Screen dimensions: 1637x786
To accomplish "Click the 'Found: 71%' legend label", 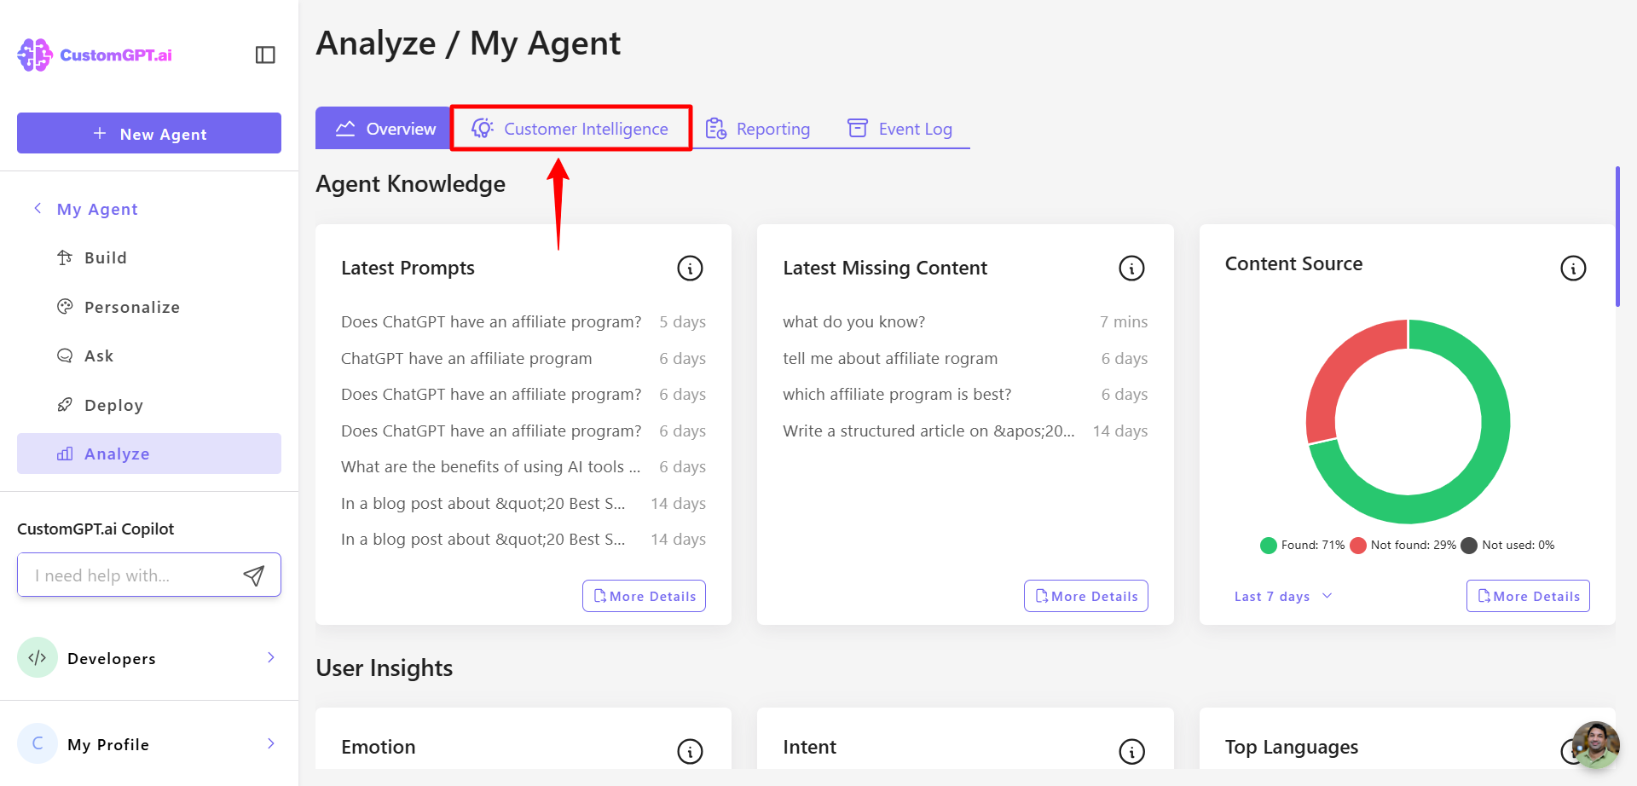I will [x=1312, y=546].
